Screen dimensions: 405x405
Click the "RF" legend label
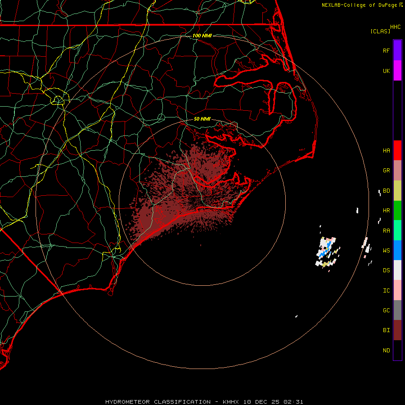point(386,50)
